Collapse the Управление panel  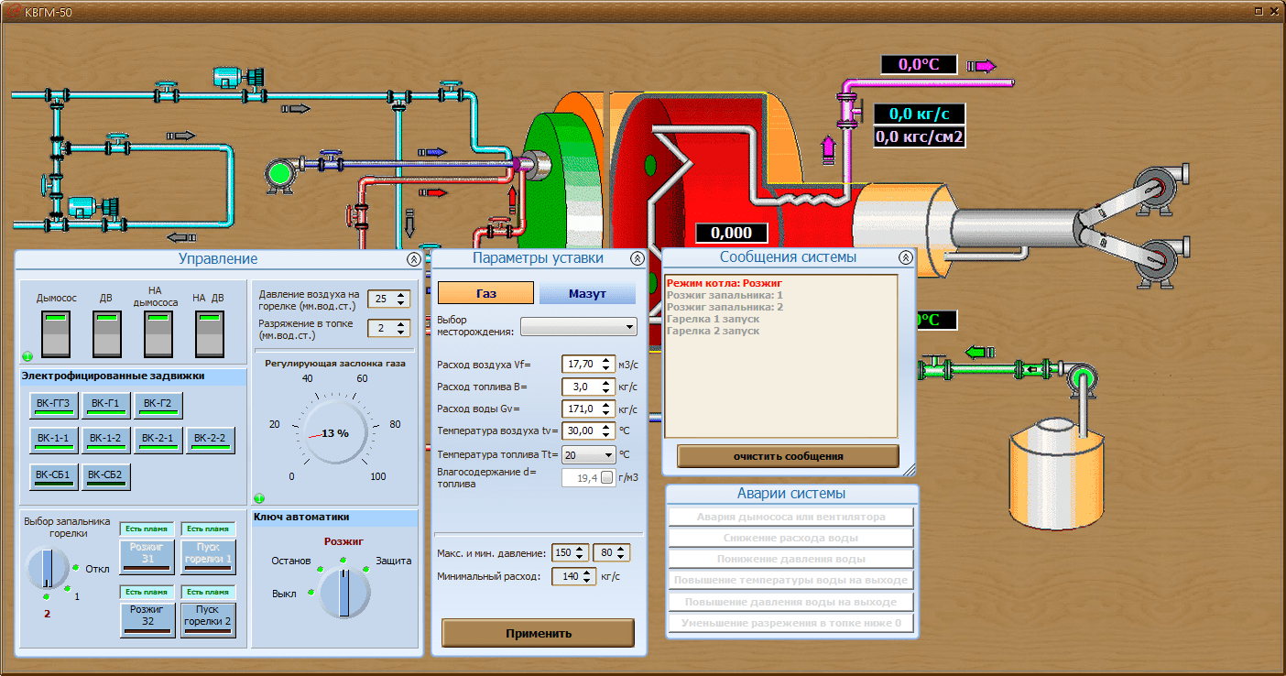(x=414, y=259)
